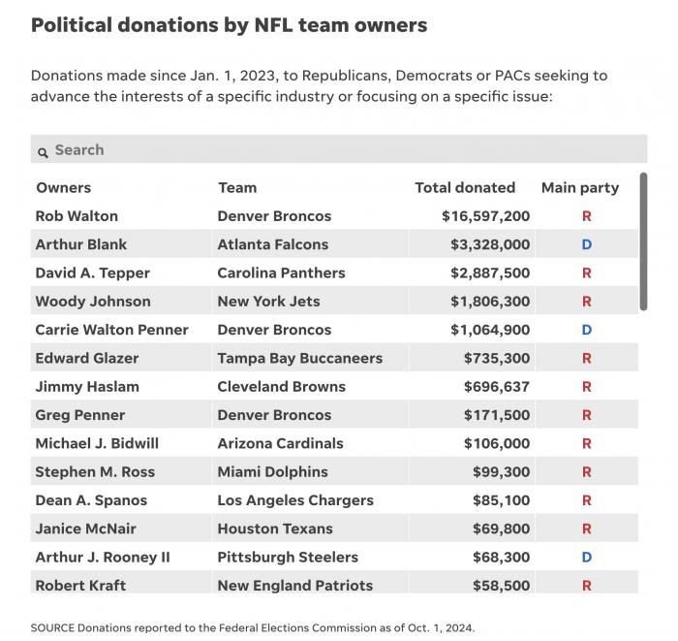Select the Jimmy Haslam row name
Viewport: 678px width, 641px height.
pyautogui.click(x=87, y=387)
